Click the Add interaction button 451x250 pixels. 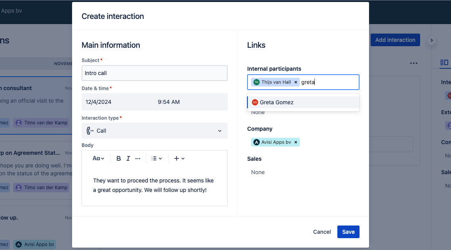point(395,40)
